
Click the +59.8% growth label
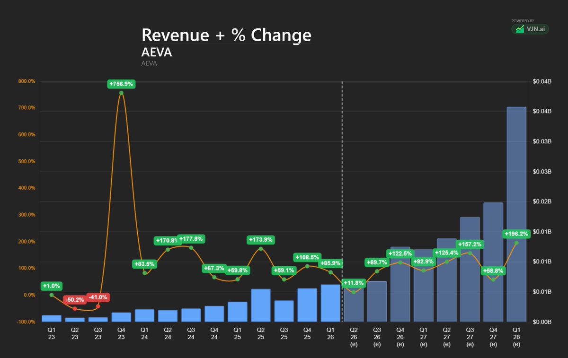[x=238, y=271]
